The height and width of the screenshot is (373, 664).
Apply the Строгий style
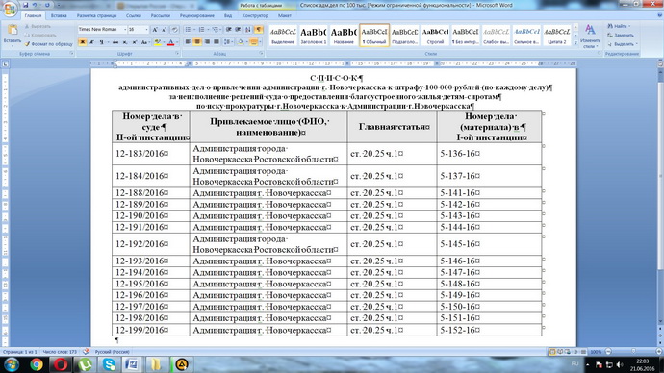point(435,36)
